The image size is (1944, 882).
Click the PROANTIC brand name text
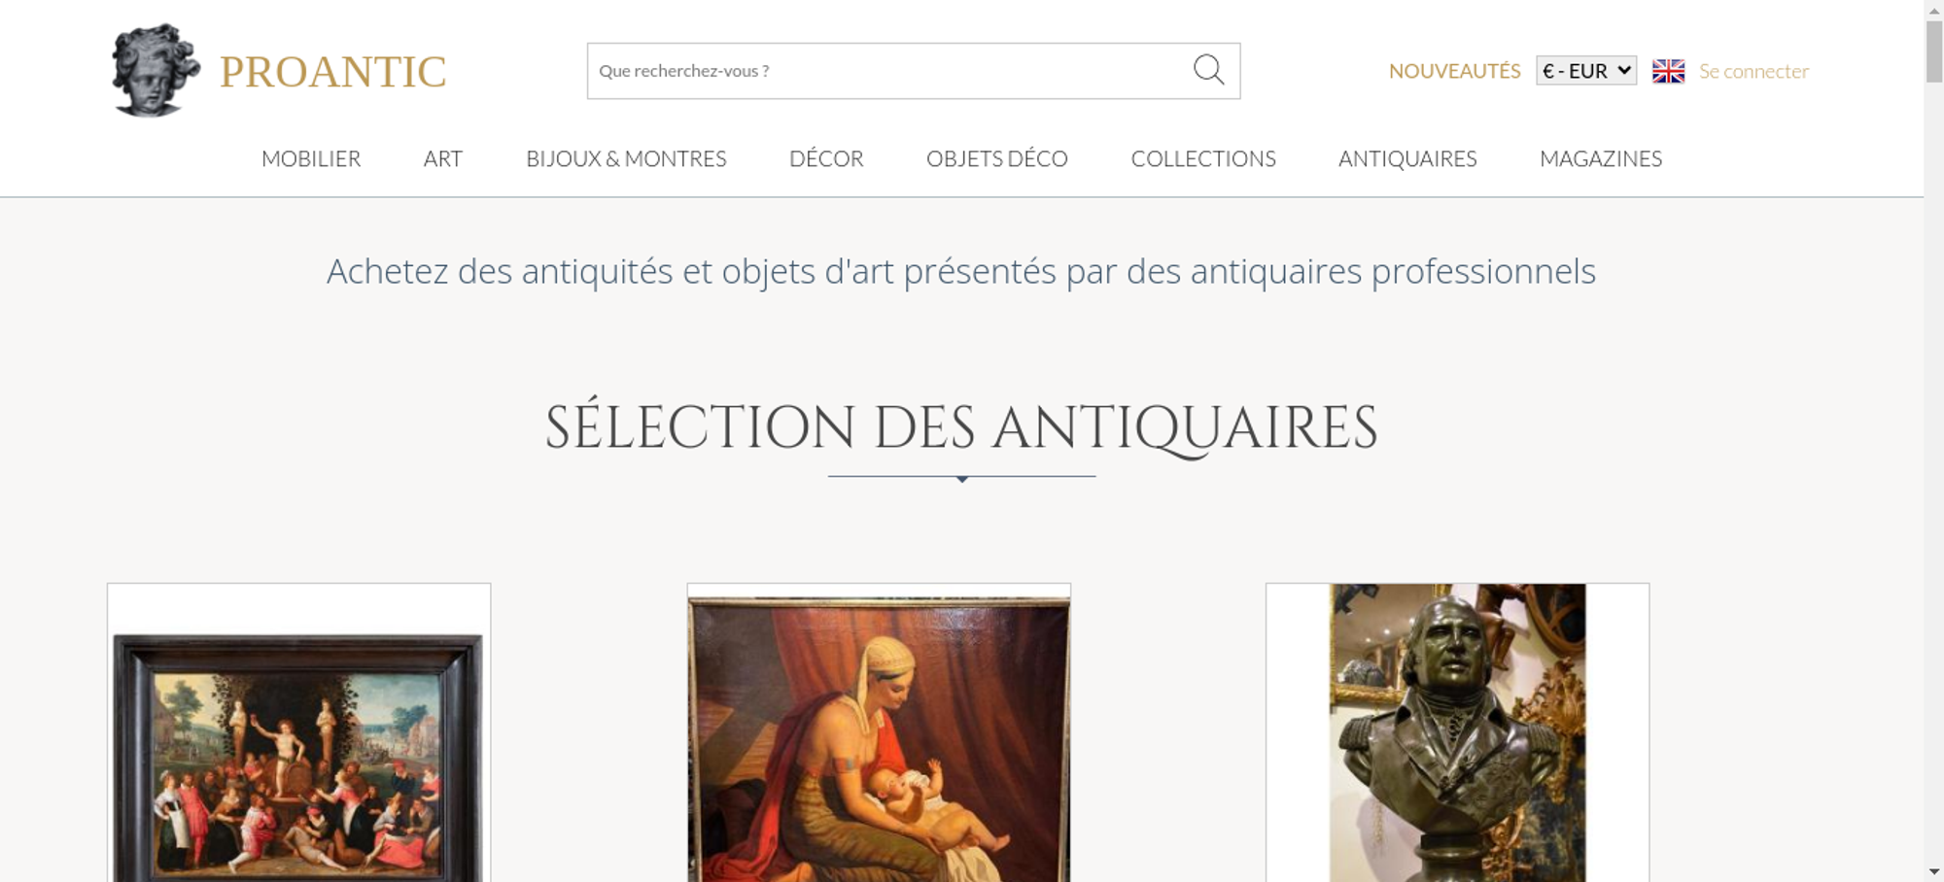332,72
